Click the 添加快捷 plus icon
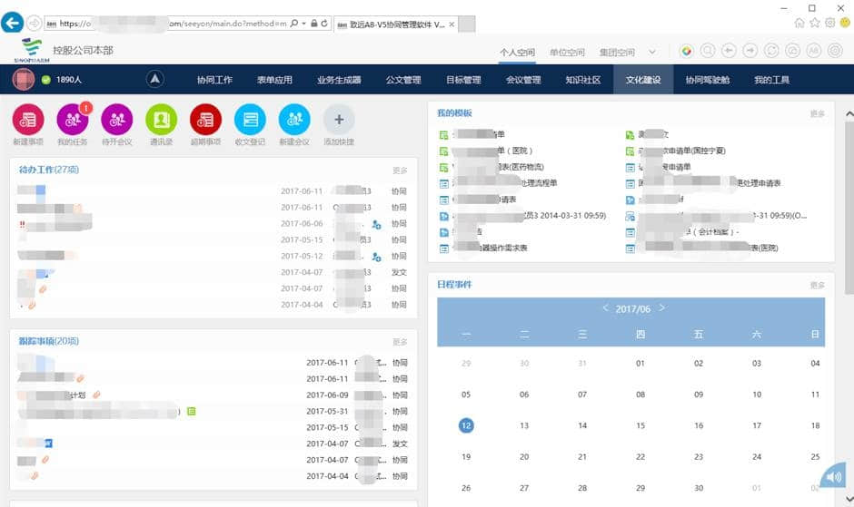 point(339,120)
